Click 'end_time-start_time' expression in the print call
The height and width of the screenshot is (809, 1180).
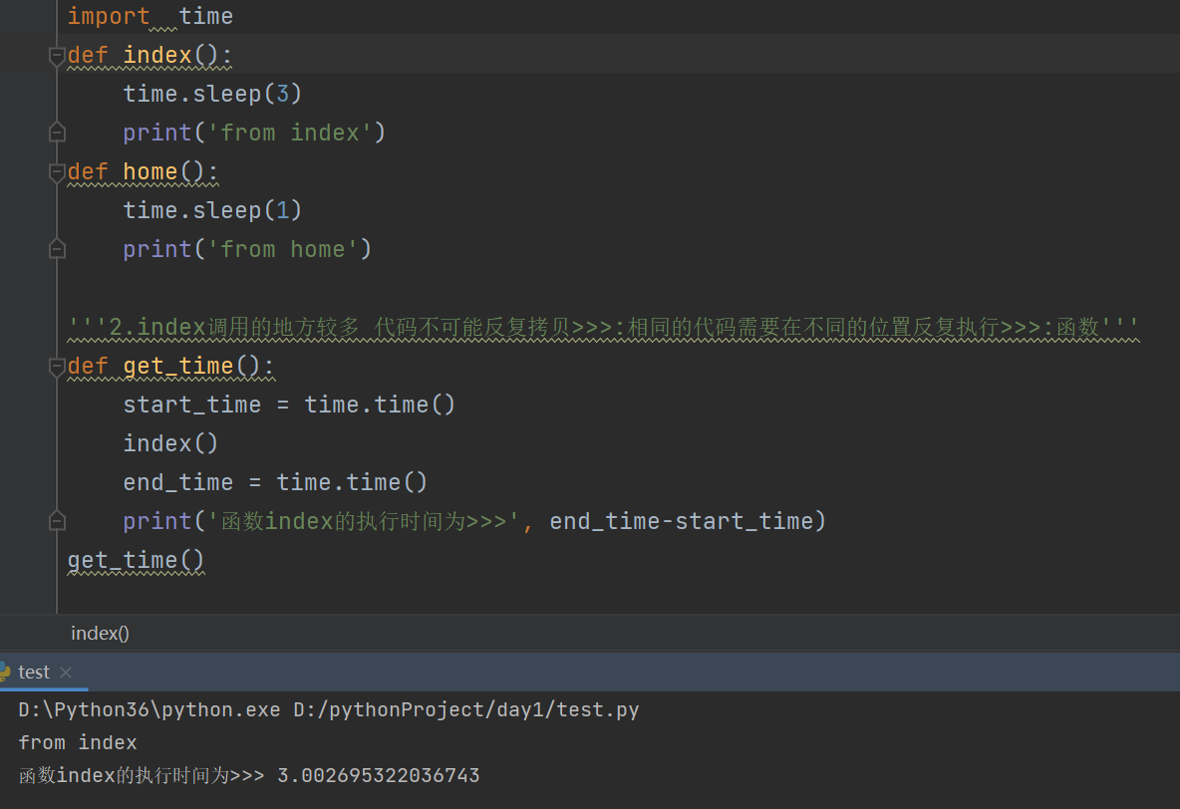pos(682,521)
